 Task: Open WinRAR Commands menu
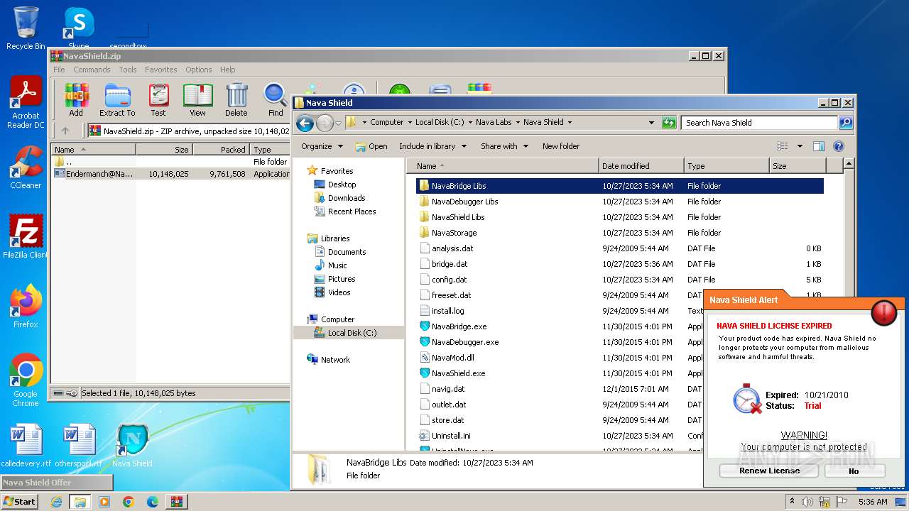[92, 70]
